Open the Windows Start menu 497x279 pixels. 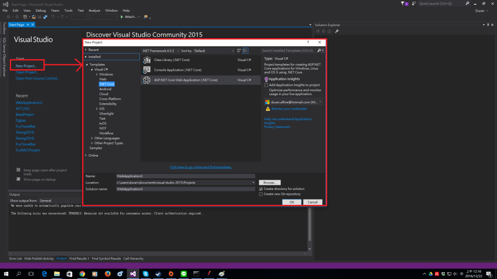pos(6,274)
